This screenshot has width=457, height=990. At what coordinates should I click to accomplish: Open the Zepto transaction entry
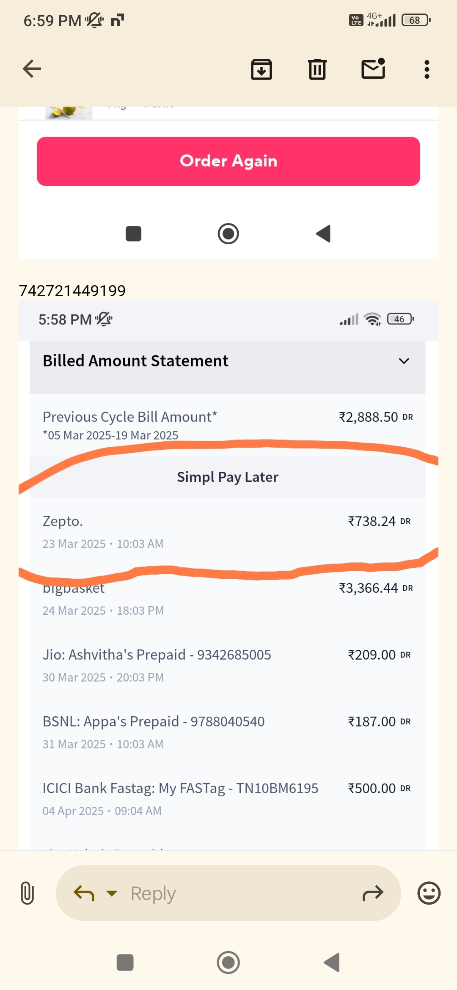tap(227, 531)
